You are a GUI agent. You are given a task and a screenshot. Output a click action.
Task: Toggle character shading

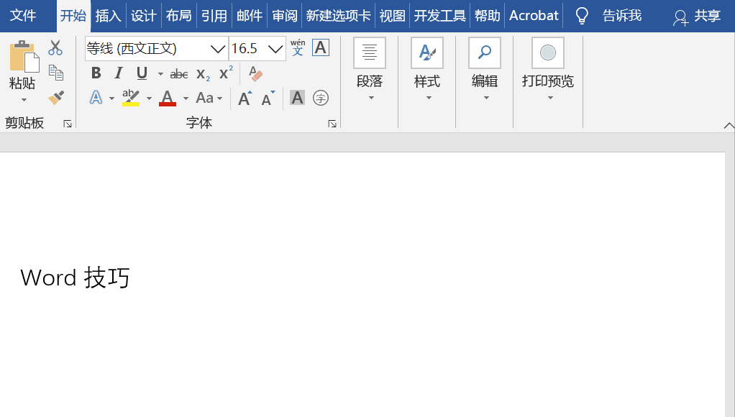[297, 98]
